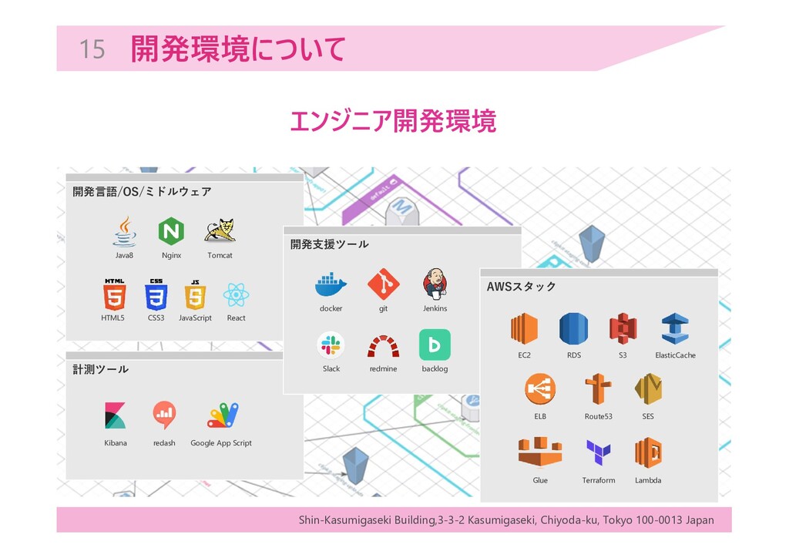Select the Route53 signpost icon
Viewport: 789px width, 558px height.
coord(598,389)
